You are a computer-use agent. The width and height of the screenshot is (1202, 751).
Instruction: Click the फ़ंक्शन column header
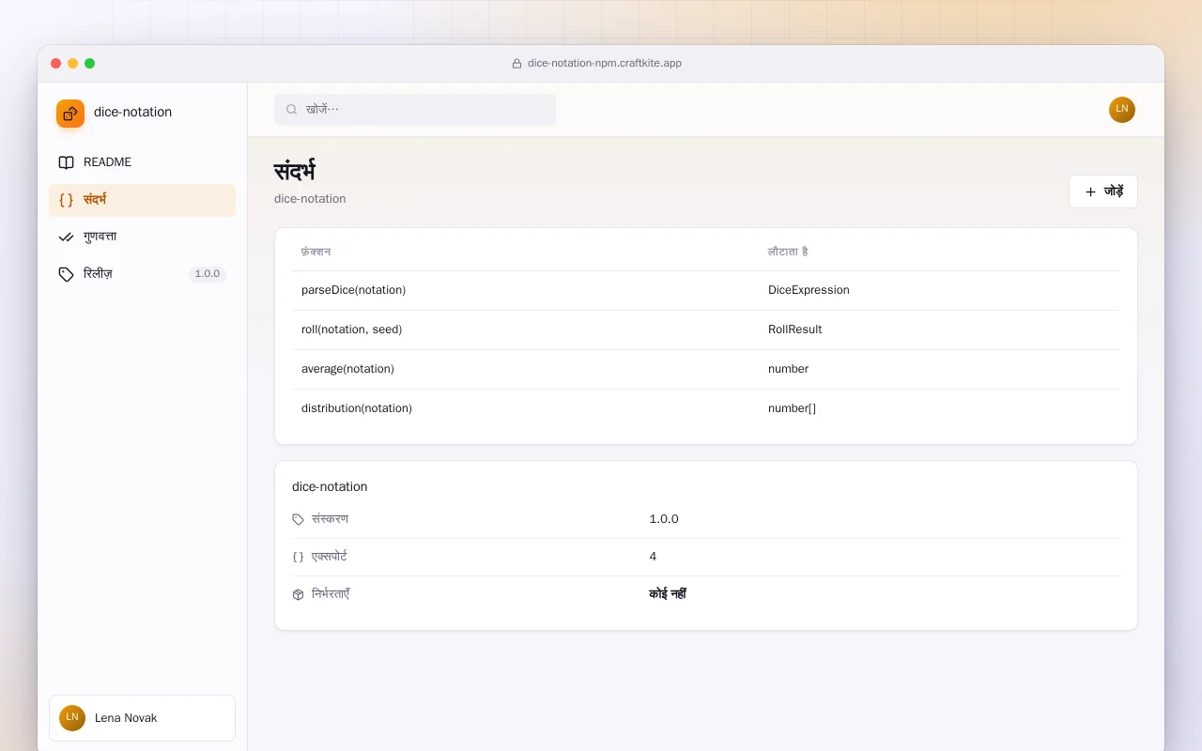[316, 252]
